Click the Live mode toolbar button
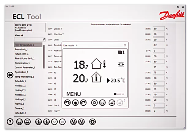This screenshot has height=134, width=190. 63,122
